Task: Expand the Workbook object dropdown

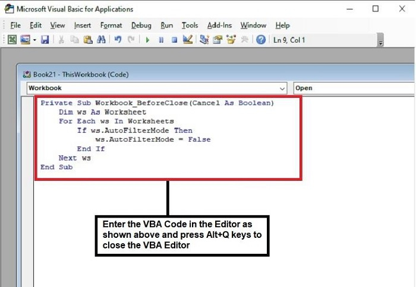Action: 282,88
